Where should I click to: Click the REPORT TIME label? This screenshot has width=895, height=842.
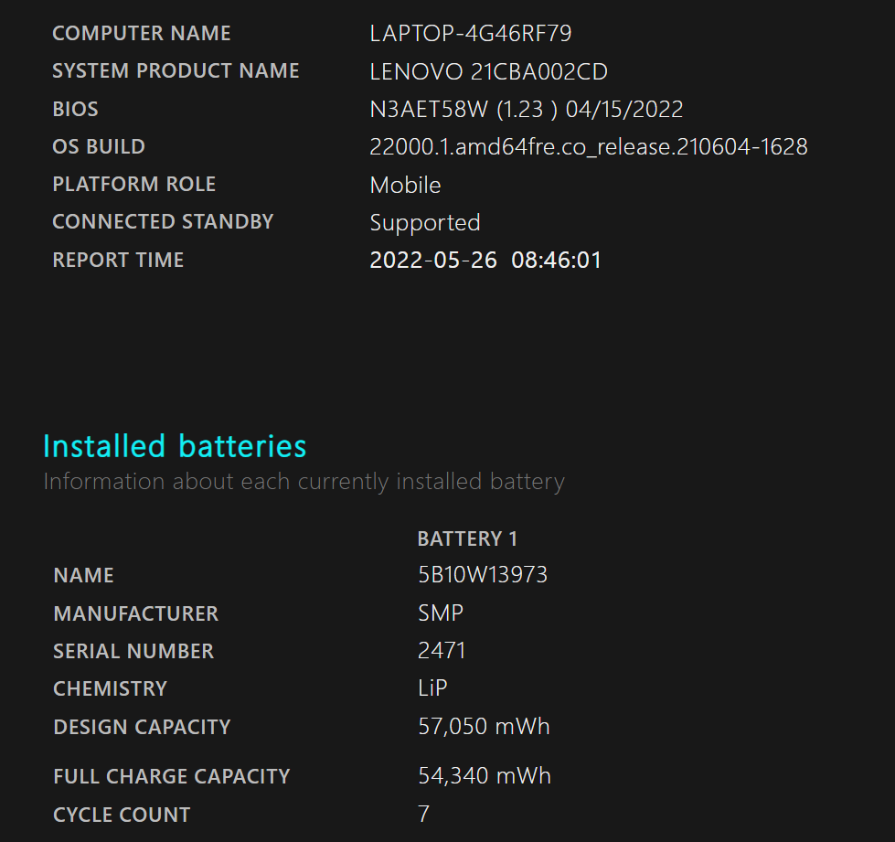118,261
